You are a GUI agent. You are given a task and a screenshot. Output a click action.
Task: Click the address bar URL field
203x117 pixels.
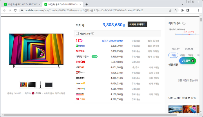pos(84,10)
